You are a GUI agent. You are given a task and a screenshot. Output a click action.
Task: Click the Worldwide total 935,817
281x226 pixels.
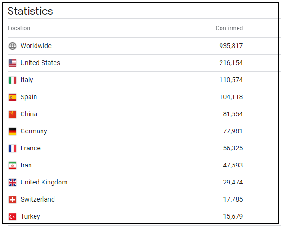[231, 46]
